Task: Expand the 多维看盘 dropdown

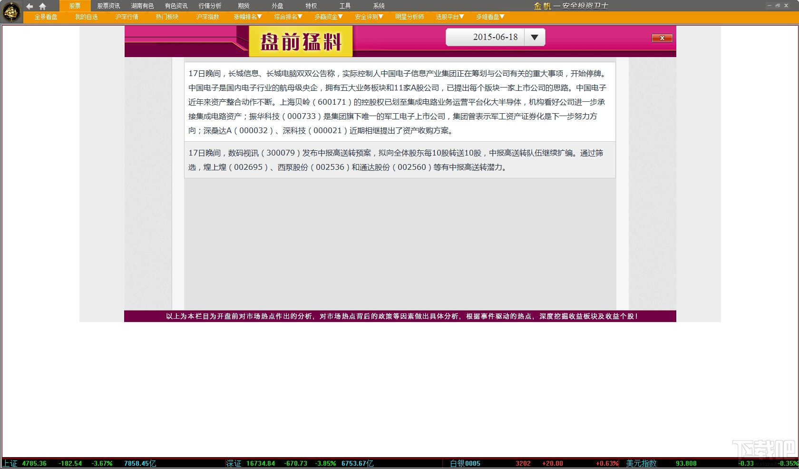Action: pyautogui.click(x=490, y=17)
